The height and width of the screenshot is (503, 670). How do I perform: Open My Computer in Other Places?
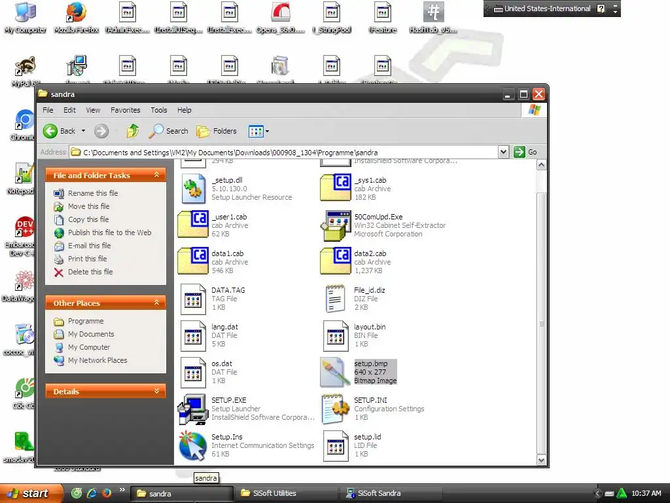tap(89, 347)
